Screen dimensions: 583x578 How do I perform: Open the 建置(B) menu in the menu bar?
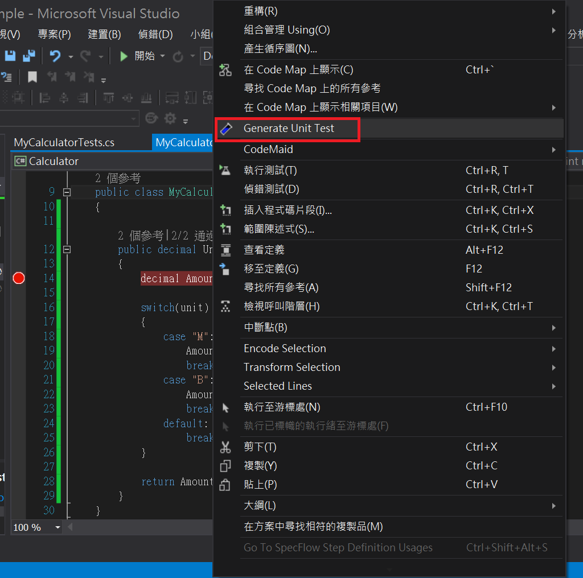(105, 34)
